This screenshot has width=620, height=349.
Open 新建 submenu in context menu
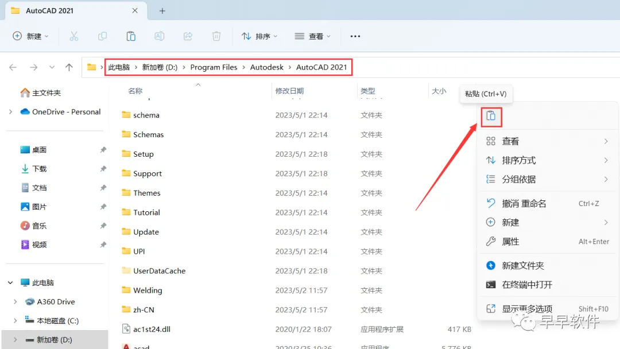pos(547,223)
